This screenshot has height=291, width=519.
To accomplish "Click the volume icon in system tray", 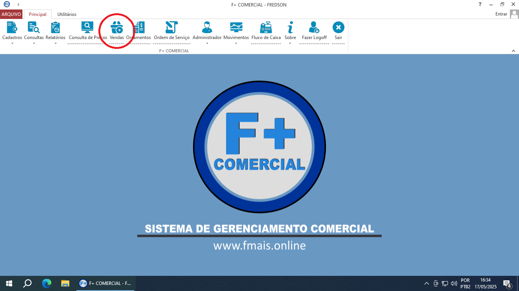I will coord(454,283).
